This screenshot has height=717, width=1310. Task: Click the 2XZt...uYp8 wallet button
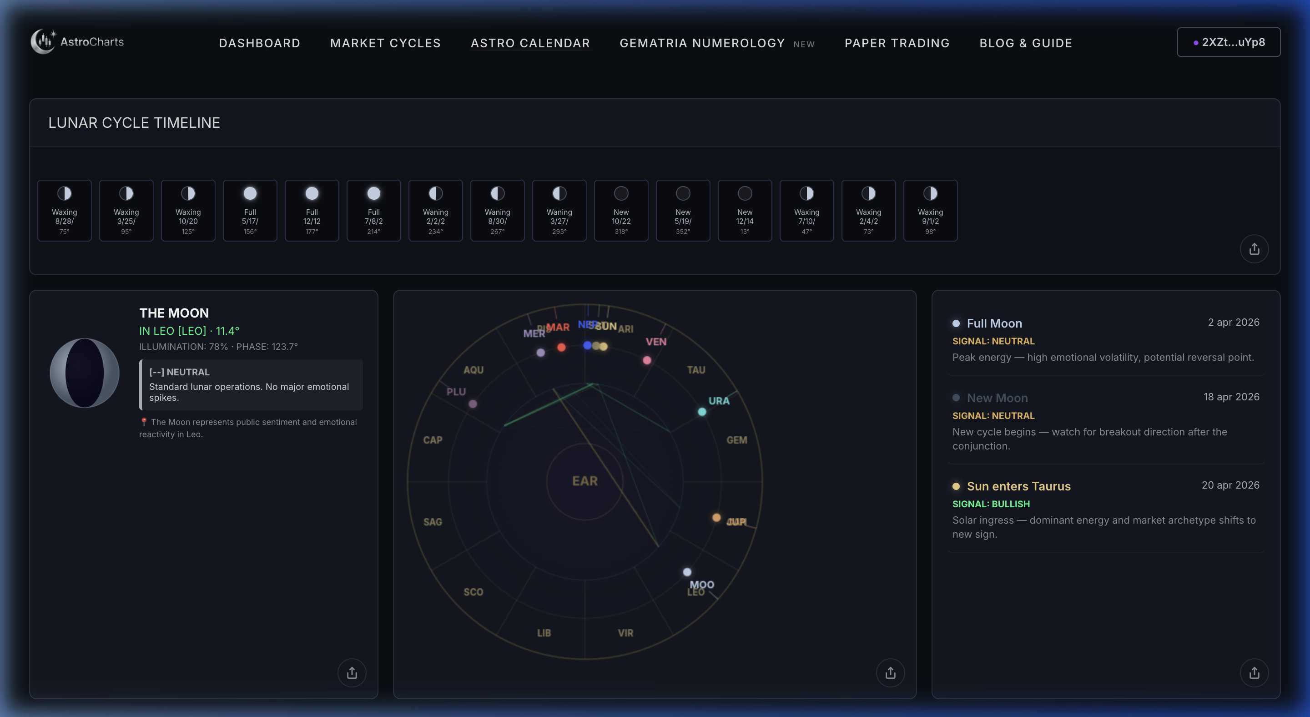click(1229, 42)
